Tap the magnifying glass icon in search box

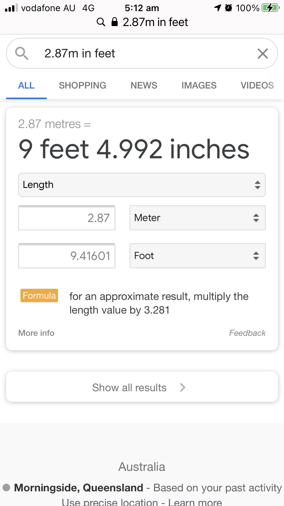tap(22, 53)
